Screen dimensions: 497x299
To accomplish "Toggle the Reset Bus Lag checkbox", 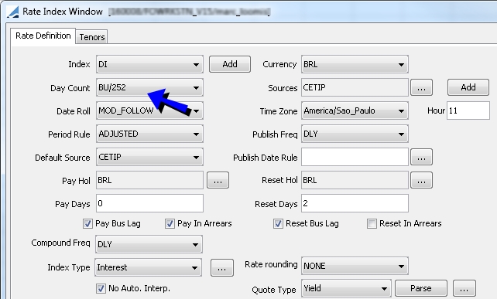I will (x=278, y=224).
